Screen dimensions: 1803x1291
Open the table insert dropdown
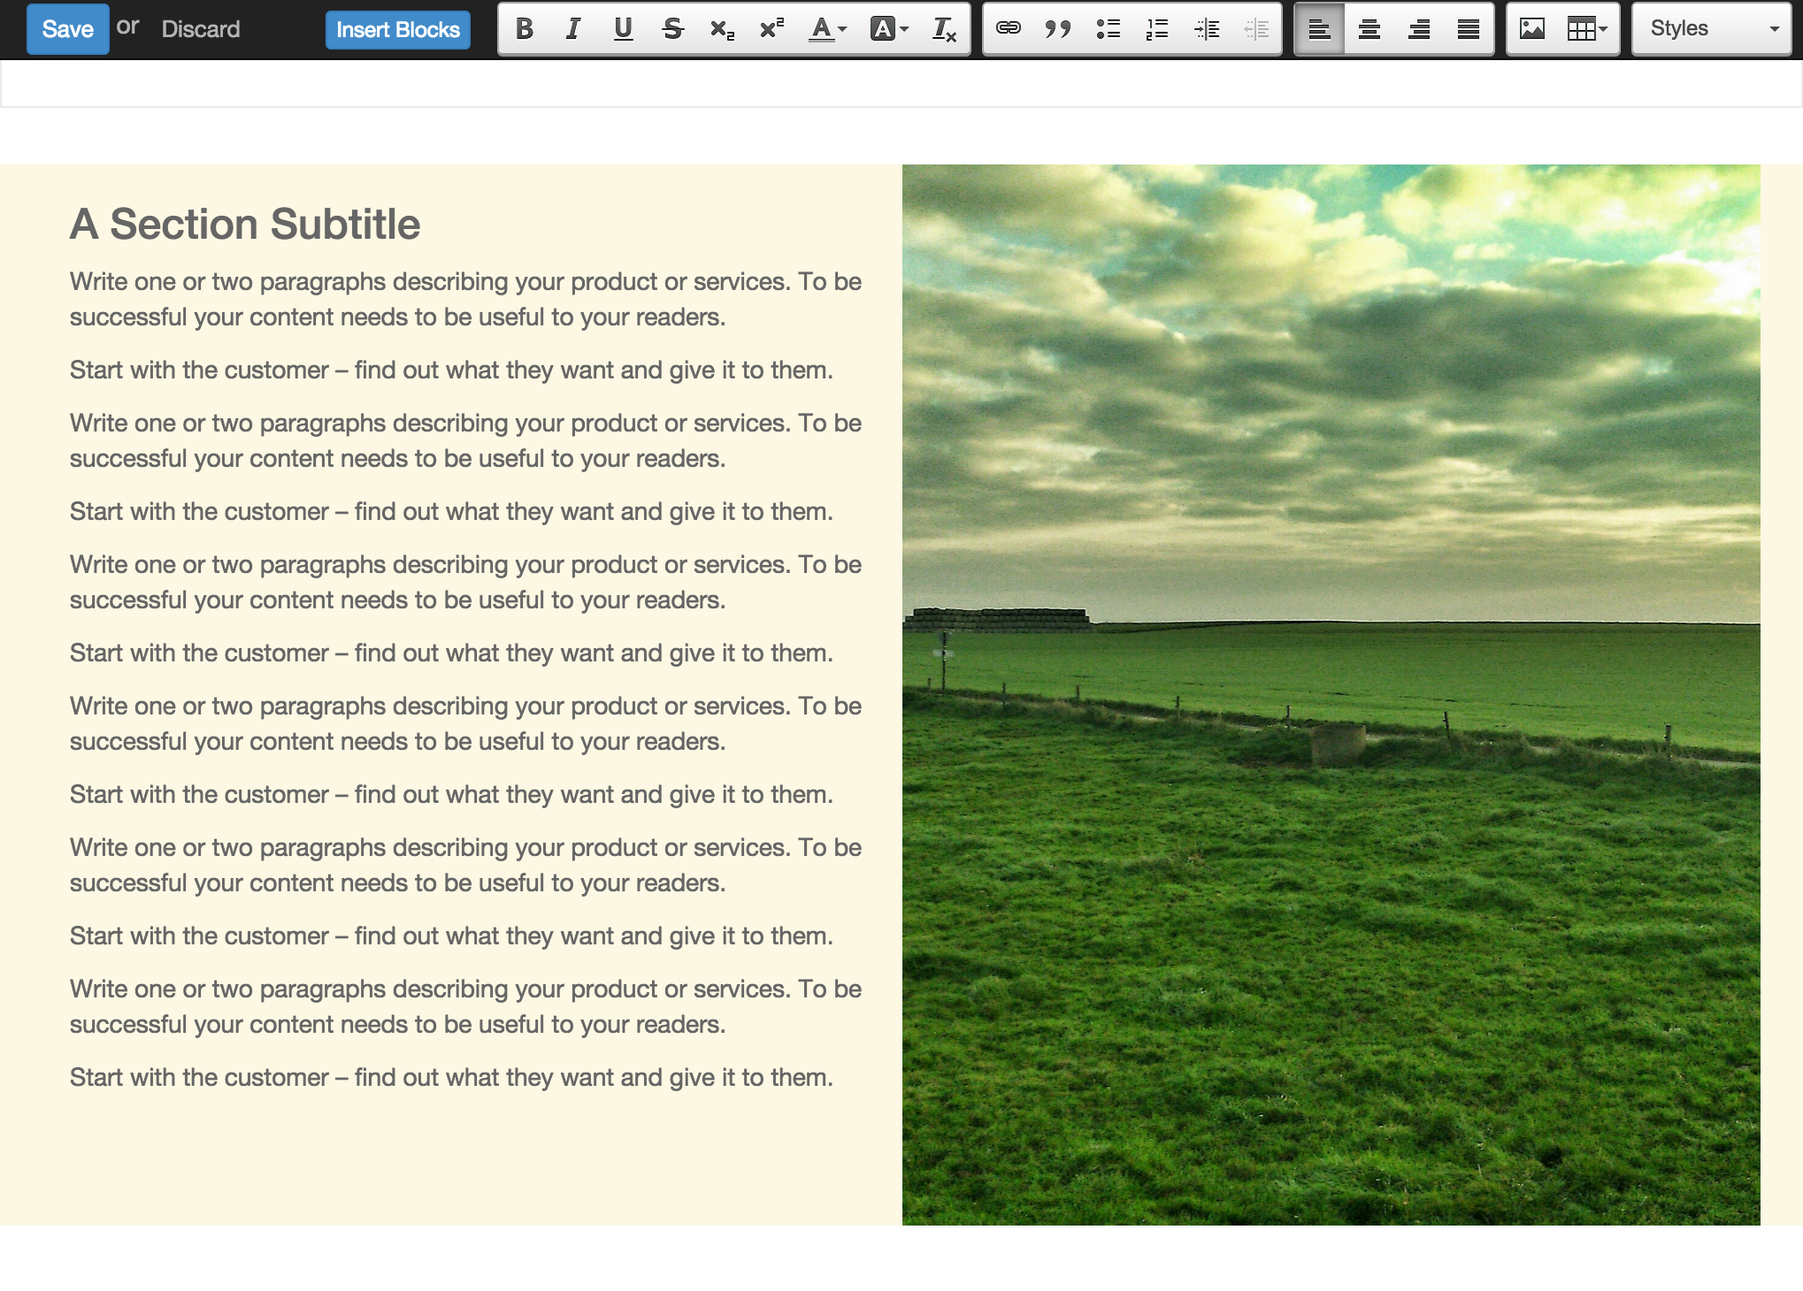pyautogui.click(x=1587, y=29)
